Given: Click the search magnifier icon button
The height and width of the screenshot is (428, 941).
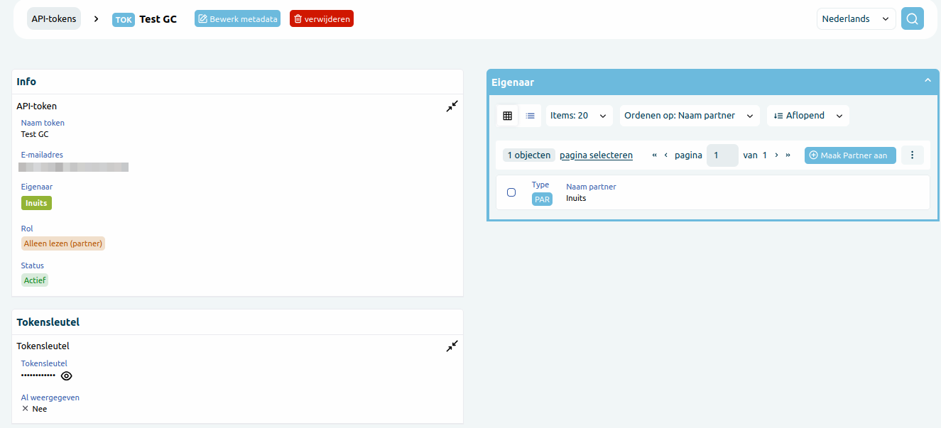Looking at the screenshot, I should pyautogui.click(x=913, y=18).
